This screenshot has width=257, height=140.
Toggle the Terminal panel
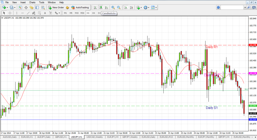(x=37, y=7)
